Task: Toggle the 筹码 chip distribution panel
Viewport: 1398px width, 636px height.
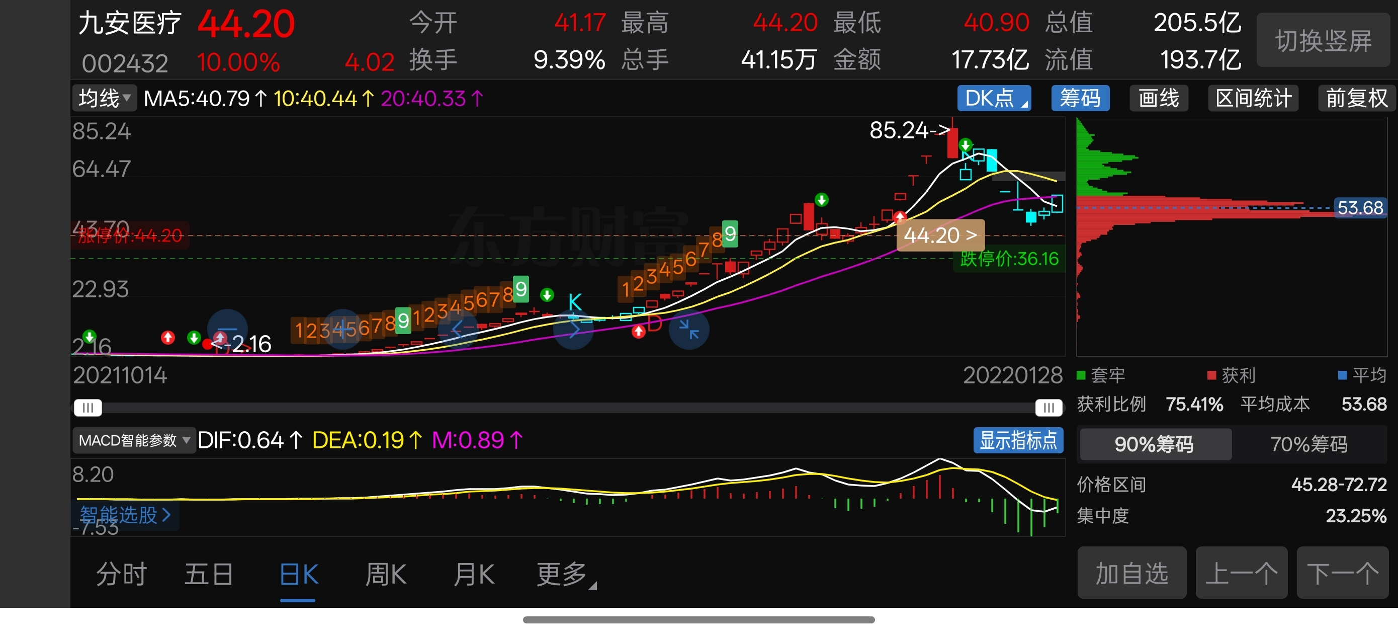Action: [1080, 98]
